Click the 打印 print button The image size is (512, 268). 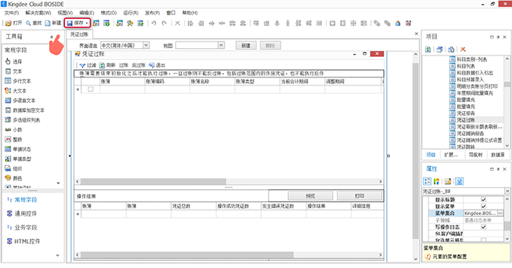coord(359,196)
